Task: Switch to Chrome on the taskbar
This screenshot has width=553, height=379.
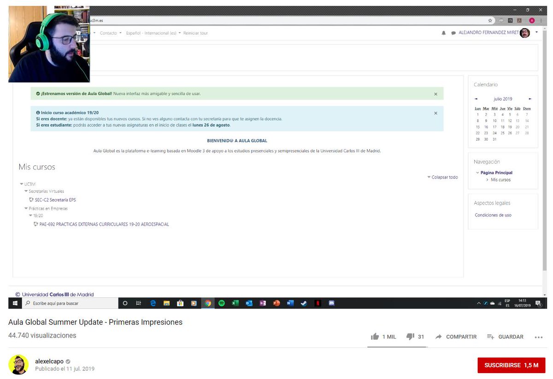Action: click(208, 303)
